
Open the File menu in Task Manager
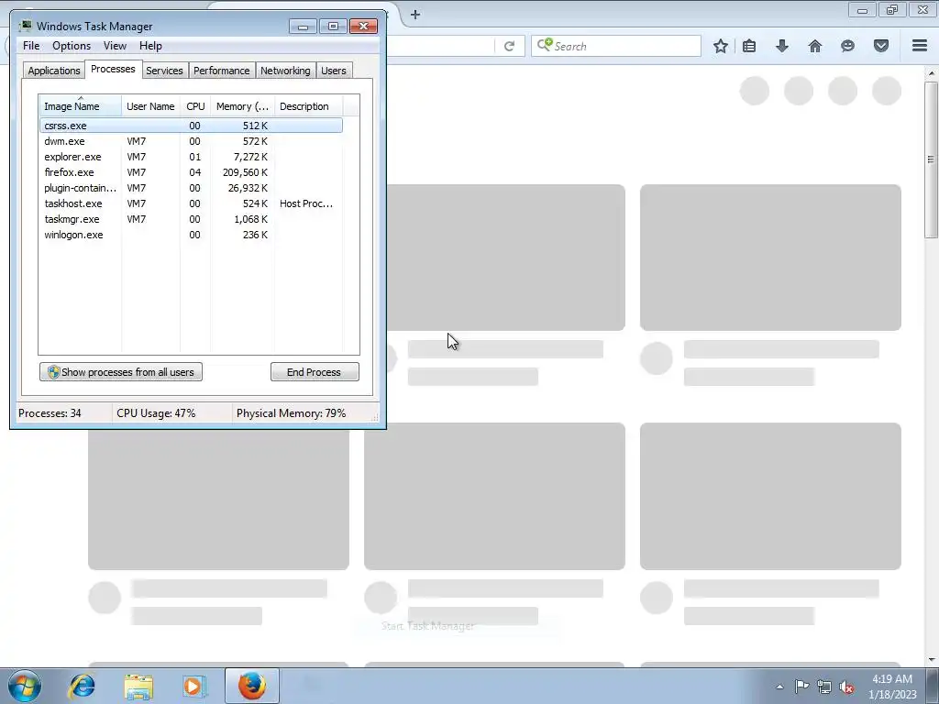coord(31,46)
